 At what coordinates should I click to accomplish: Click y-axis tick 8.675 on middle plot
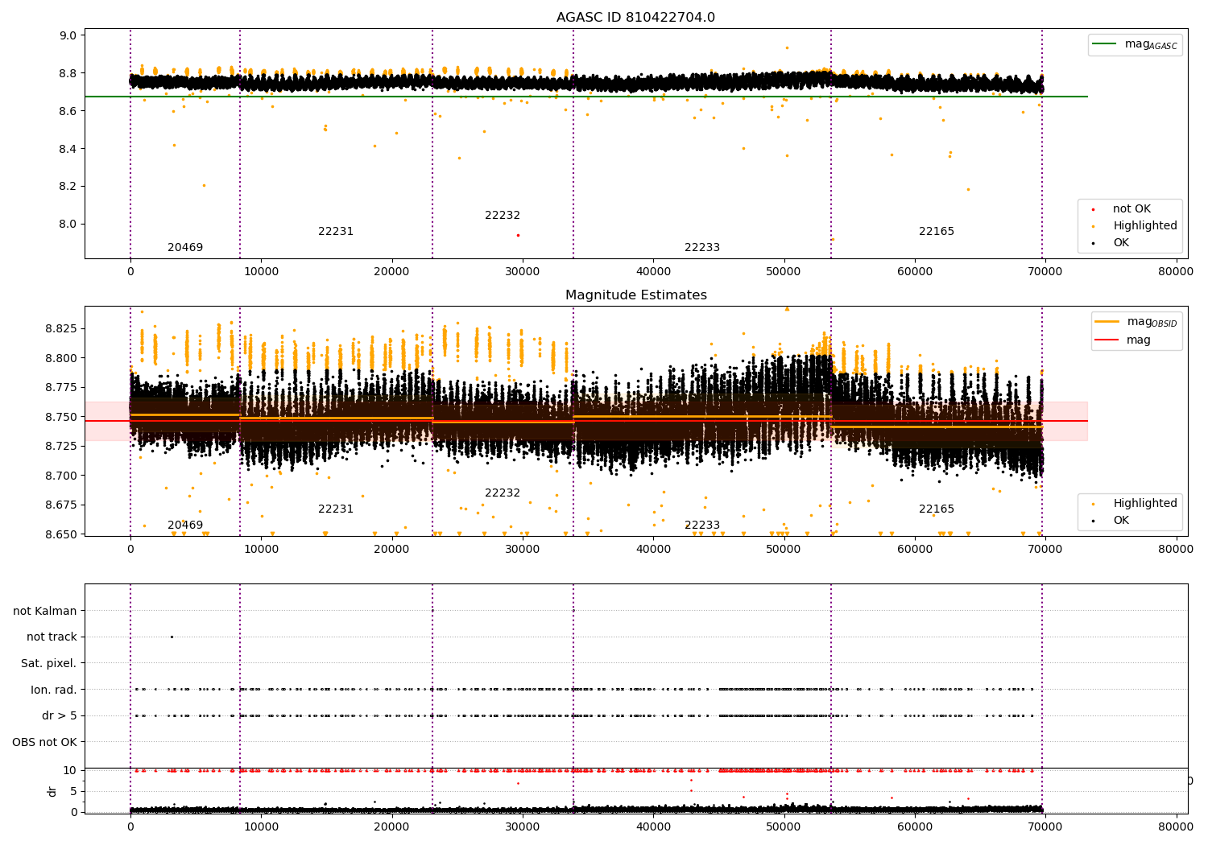coord(61,505)
